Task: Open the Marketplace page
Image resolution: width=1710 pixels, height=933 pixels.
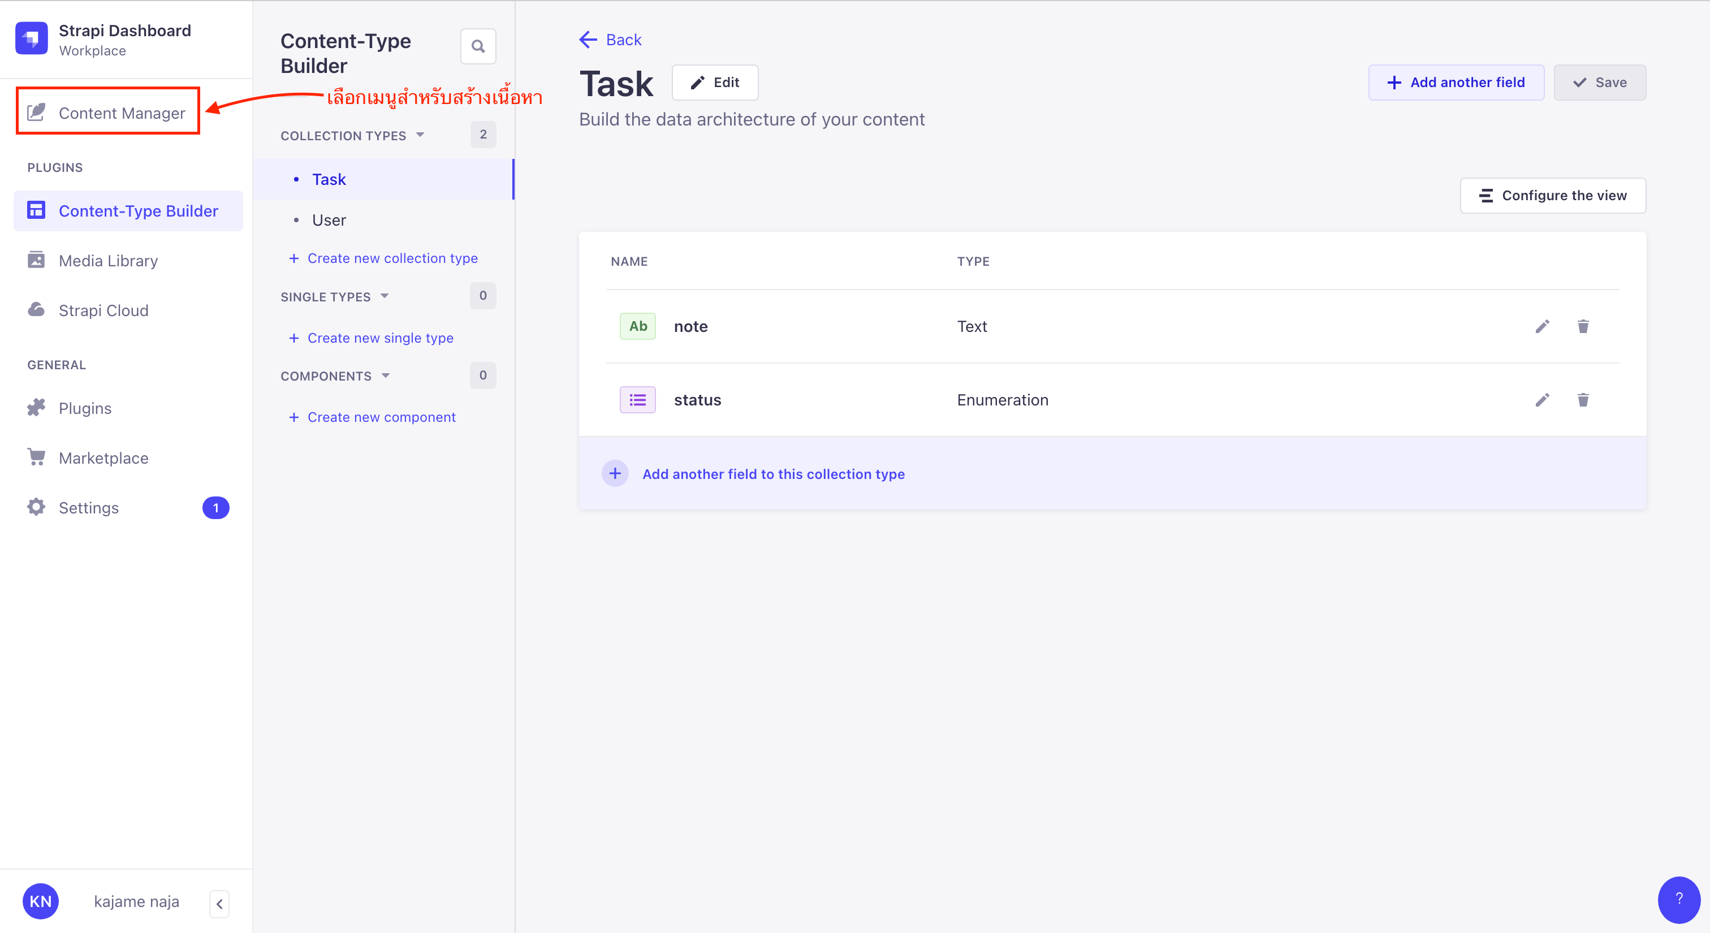Action: coord(88,458)
